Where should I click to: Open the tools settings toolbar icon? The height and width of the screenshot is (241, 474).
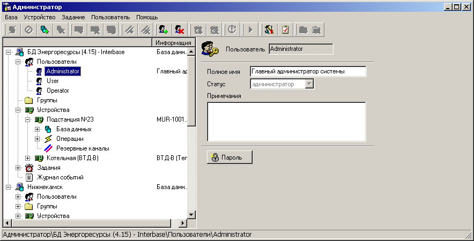point(269,29)
